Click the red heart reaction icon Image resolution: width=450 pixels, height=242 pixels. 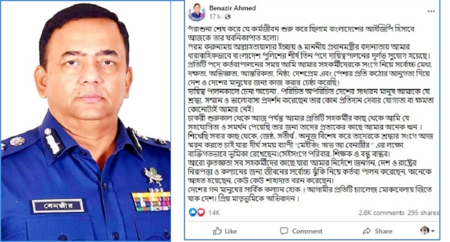(x=201, y=212)
